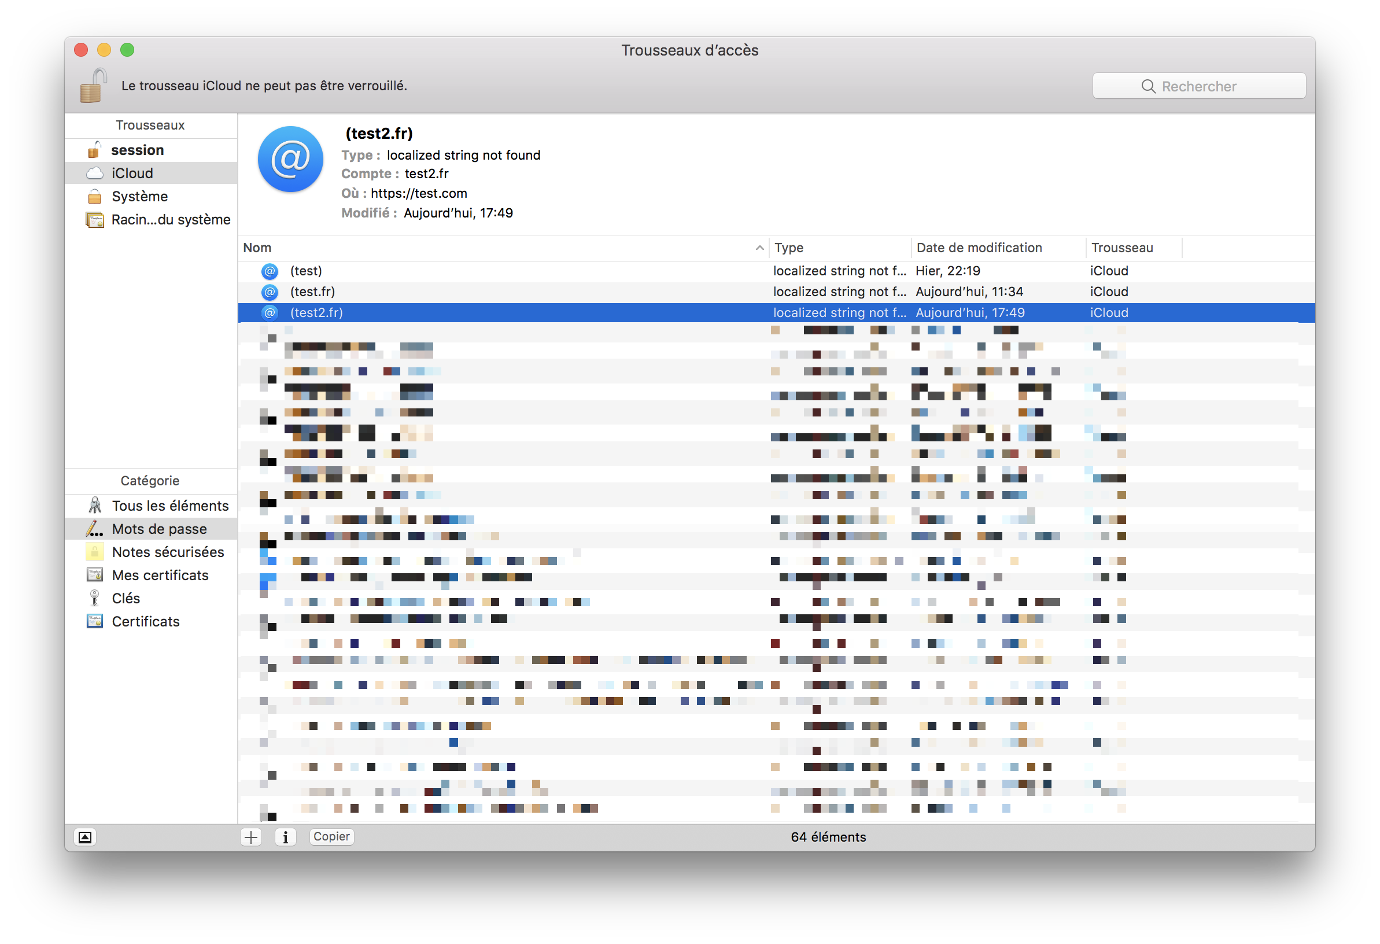Screen dimensions: 1380x944
Task: Select the Notes sécurisées category
Action: pos(168,552)
